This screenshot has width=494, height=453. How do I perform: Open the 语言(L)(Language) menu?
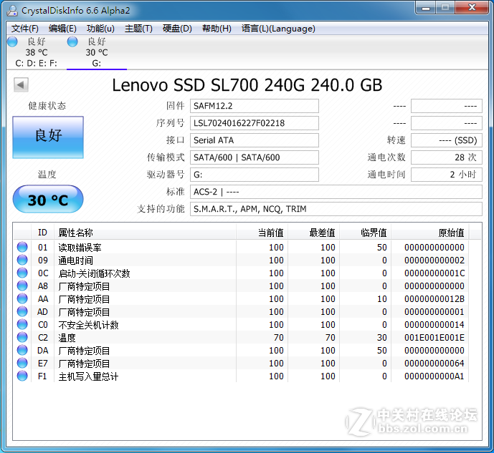(x=278, y=29)
